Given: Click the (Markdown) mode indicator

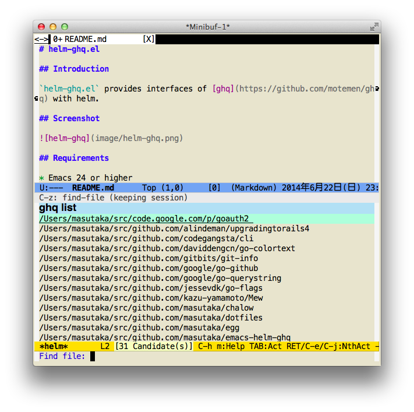Looking at the screenshot, I should pyautogui.click(x=254, y=188).
